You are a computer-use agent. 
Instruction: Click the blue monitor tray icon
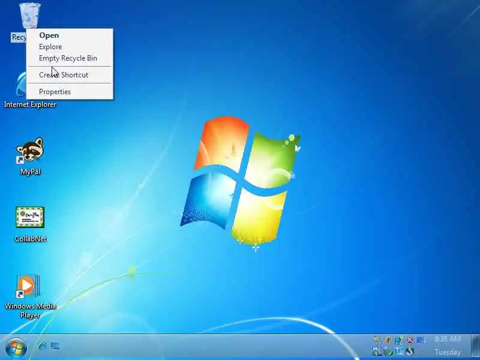pyautogui.click(x=421, y=340)
